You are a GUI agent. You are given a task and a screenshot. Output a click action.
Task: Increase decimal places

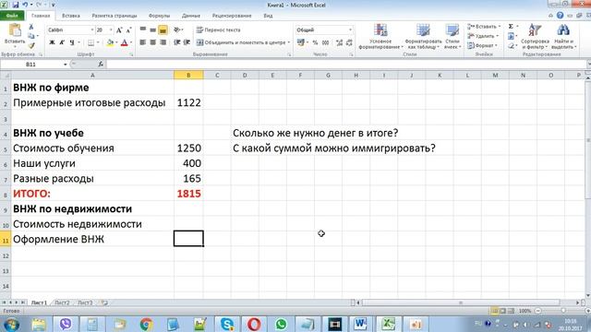click(x=339, y=42)
